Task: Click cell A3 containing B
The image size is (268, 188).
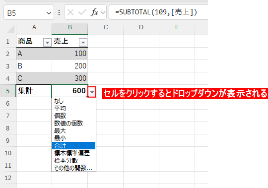Action: (x=34, y=66)
